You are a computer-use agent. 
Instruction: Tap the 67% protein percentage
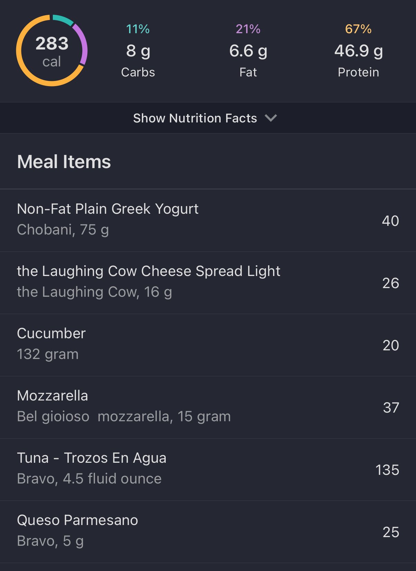[358, 29]
